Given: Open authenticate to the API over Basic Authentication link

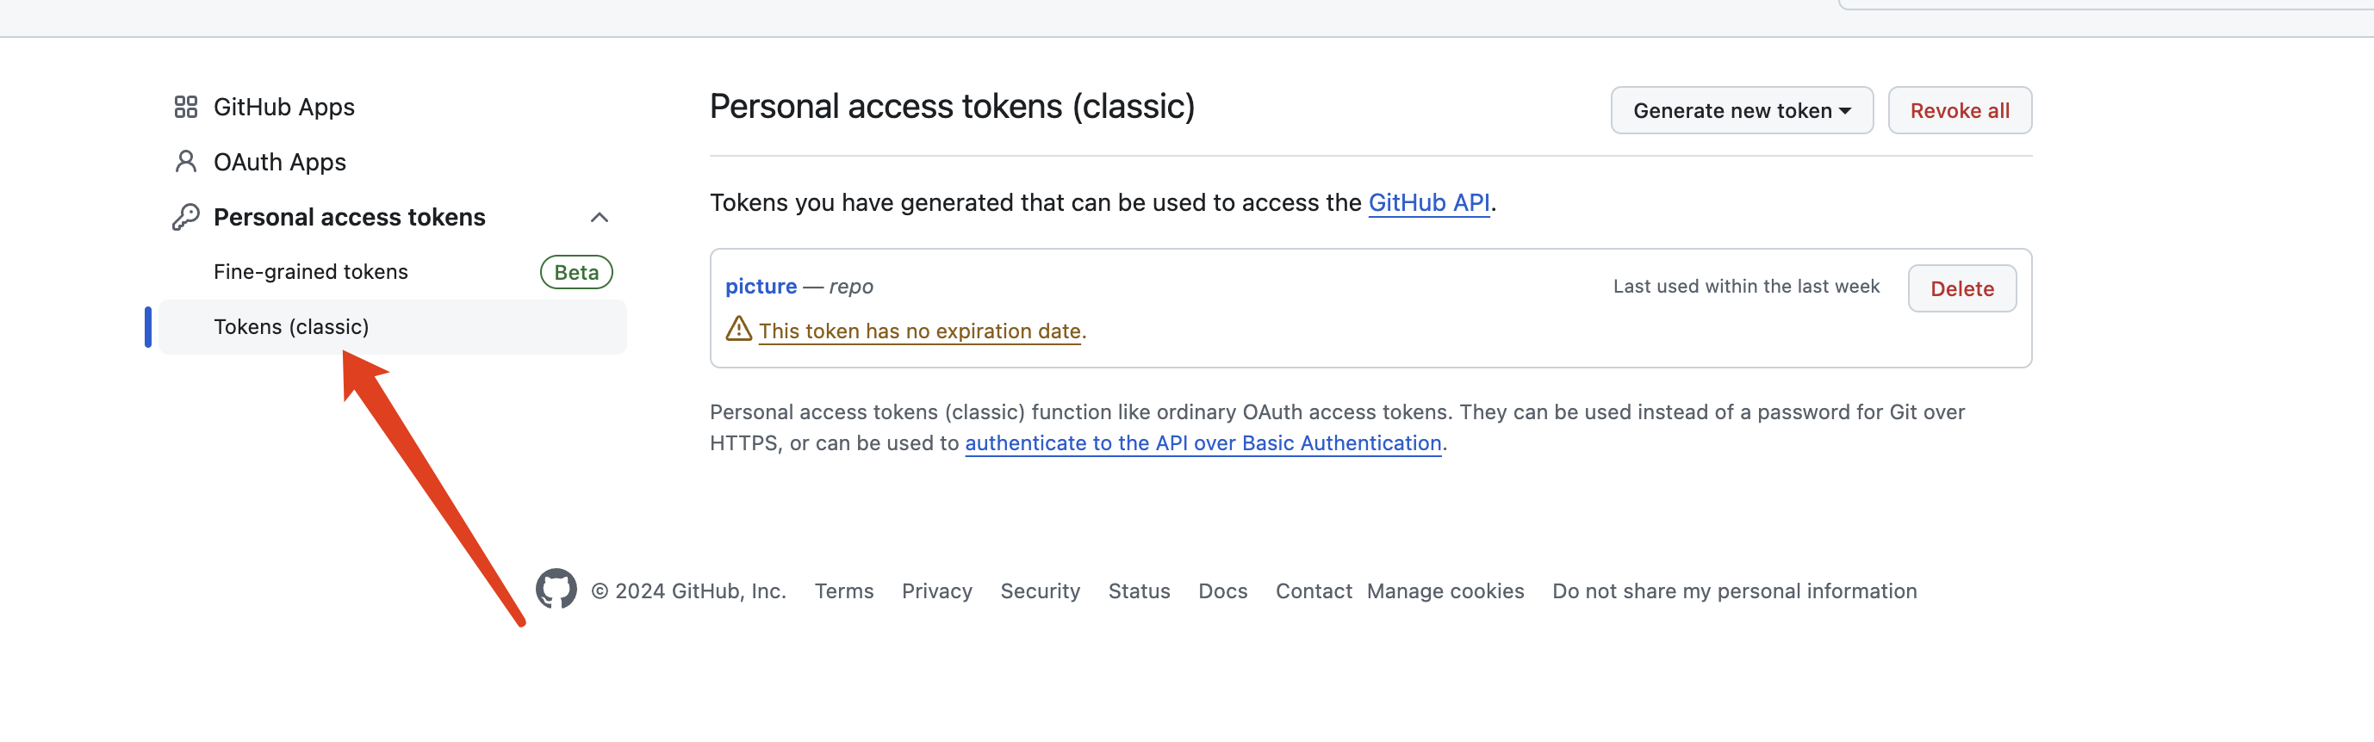Looking at the screenshot, I should [x=1203, y=443].
